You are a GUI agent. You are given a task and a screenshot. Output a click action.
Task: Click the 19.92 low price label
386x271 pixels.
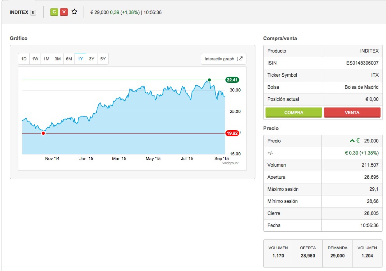point(232,133)
